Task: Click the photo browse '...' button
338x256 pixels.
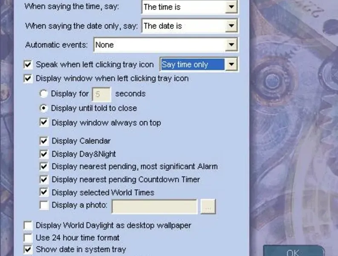Action: (208, 207)
